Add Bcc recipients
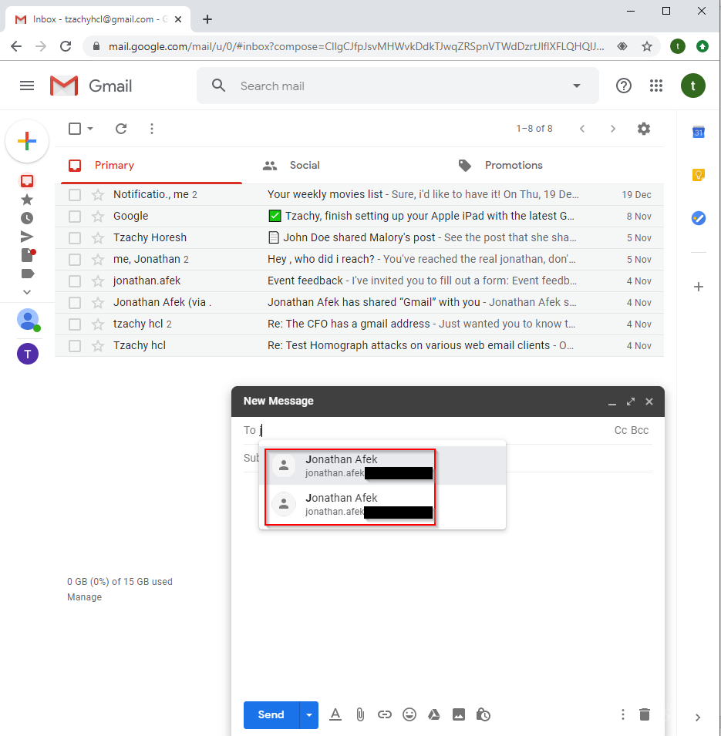Viewport: 721px width, 736px height. coord(640,430)
